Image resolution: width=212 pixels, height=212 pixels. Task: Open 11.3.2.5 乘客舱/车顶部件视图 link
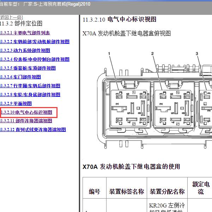28,68
